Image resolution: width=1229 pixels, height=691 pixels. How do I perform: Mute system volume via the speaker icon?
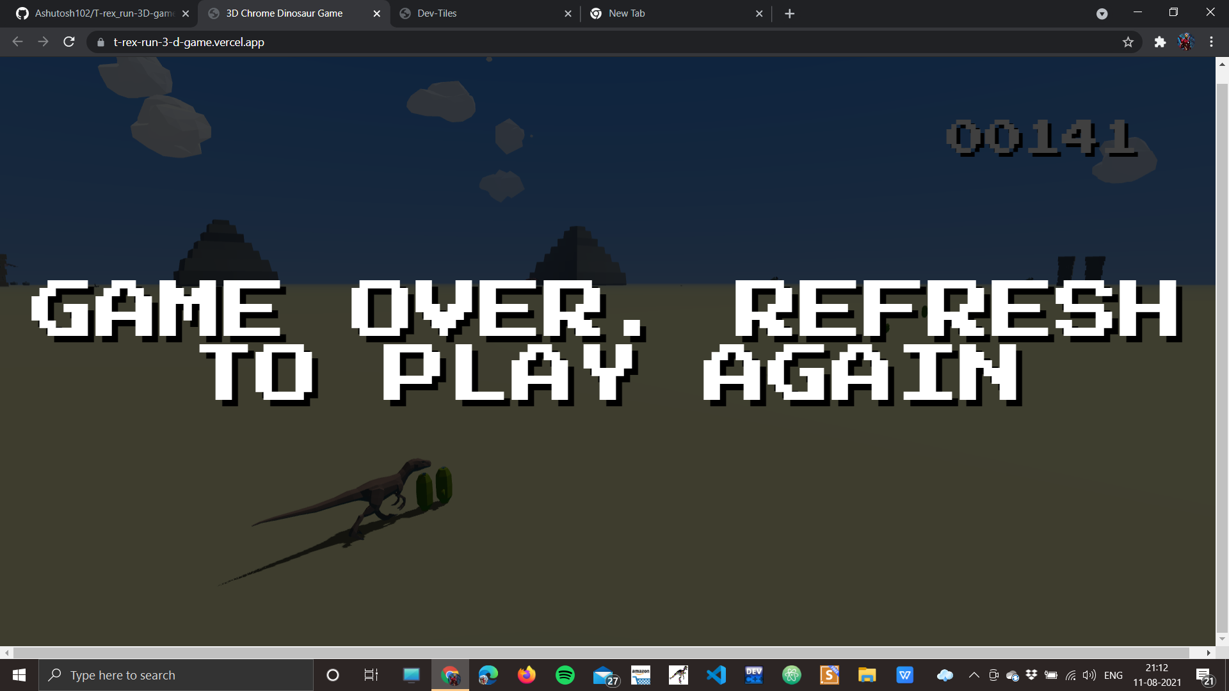(x=1089, y=674)
